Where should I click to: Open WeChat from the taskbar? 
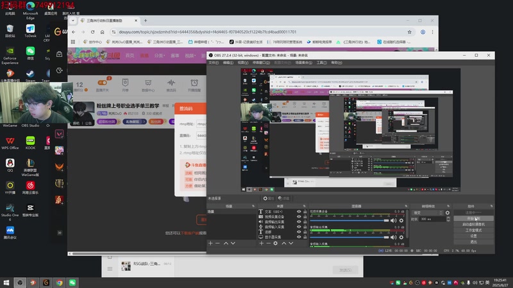pyautogui.click(x=72, y=282)
